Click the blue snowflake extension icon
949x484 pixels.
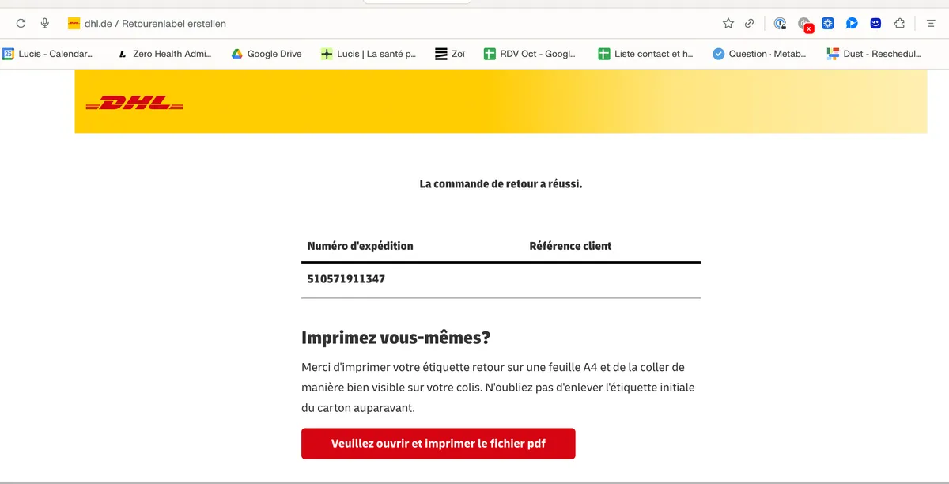point(827,23)
